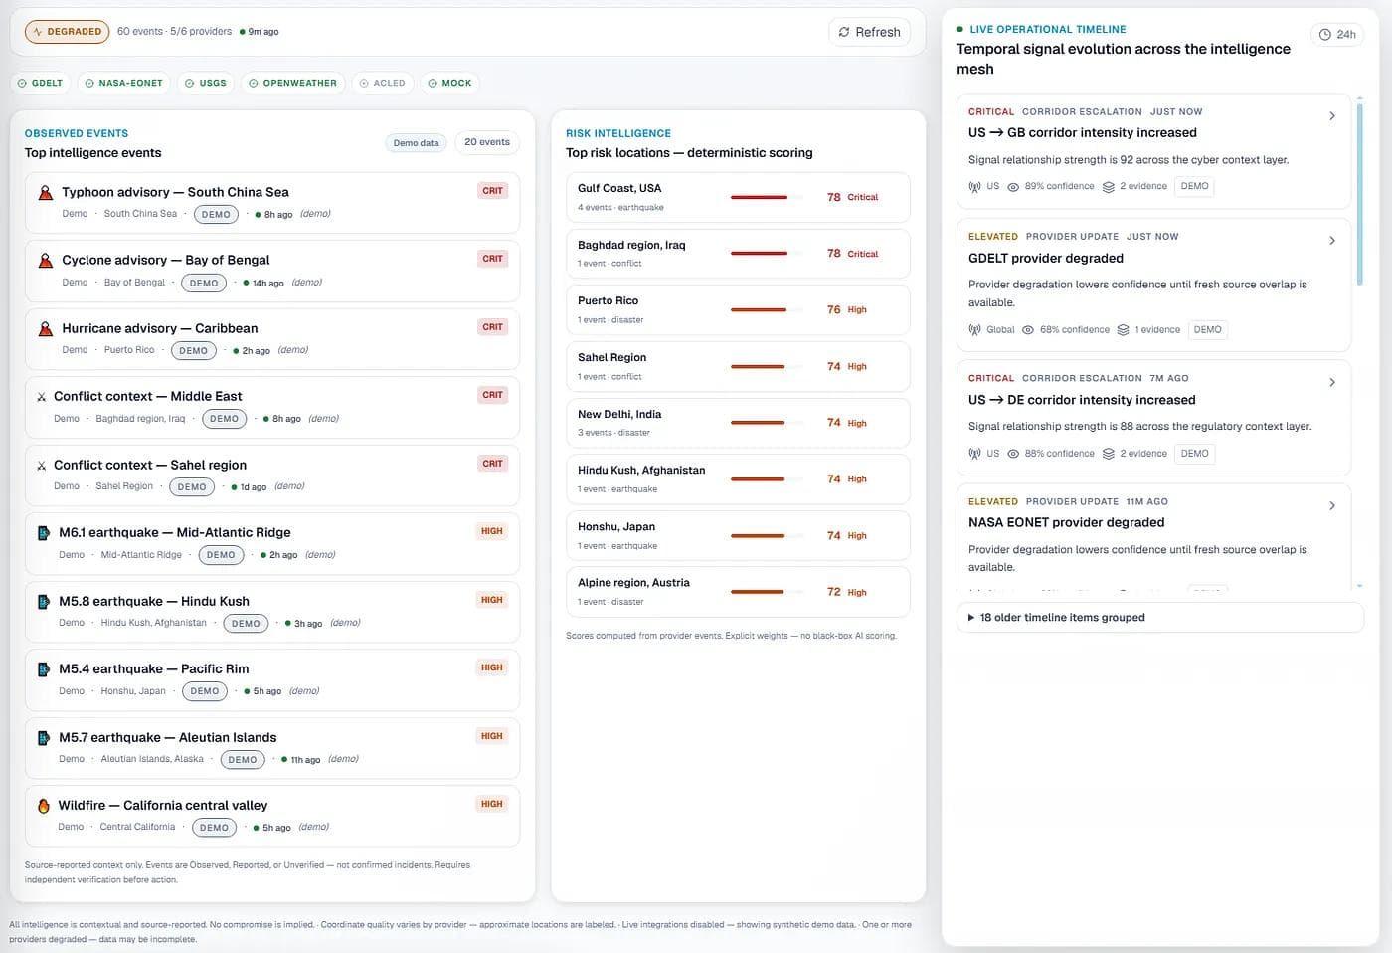
Task: Click the wildfire flame icon for California central valley
Action: [44, 806]
